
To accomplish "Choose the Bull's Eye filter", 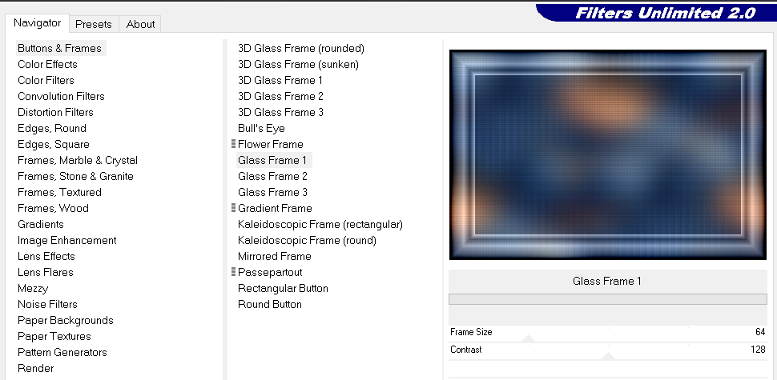I will pyautogui.click(x=261, y=128).
